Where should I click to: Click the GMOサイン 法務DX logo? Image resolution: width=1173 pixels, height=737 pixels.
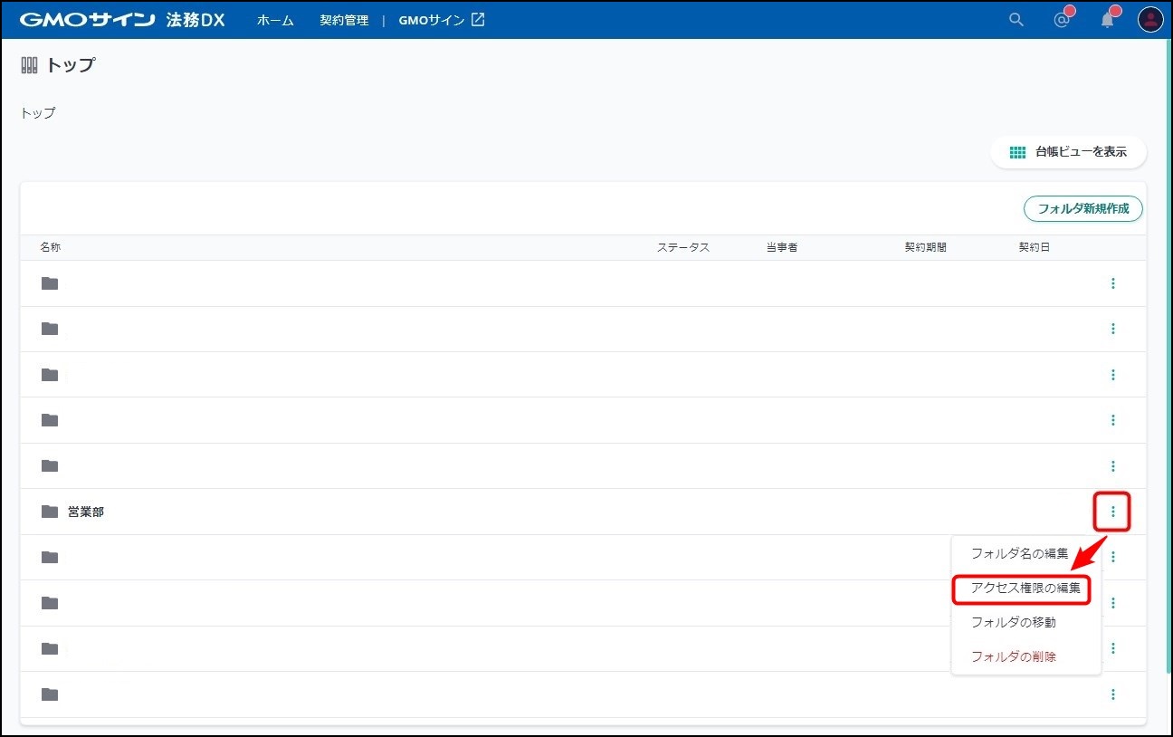click(x=122, y=20)
